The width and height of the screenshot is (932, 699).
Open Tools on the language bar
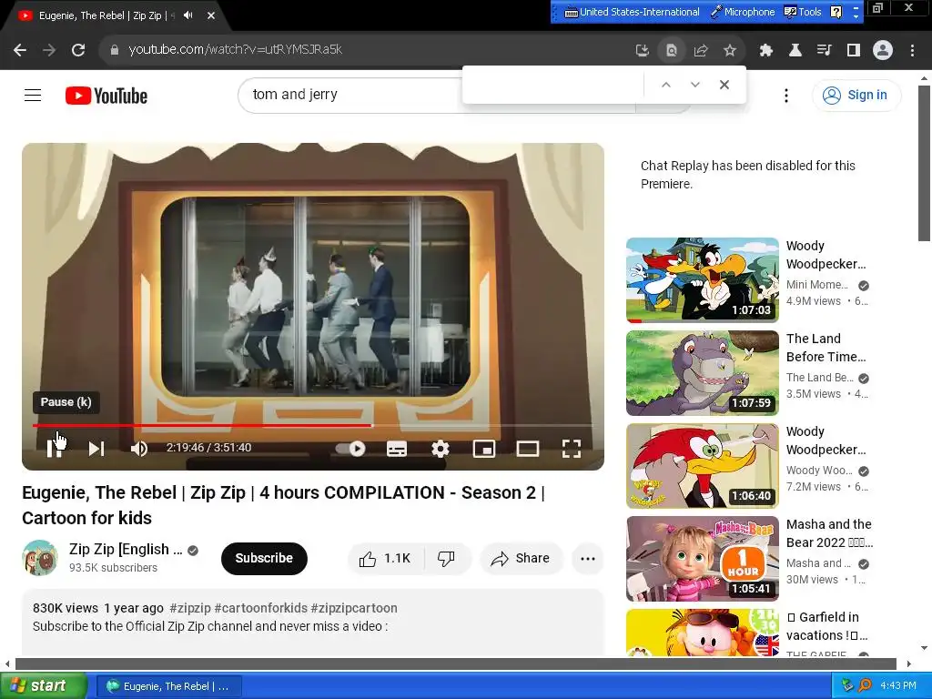(803, 12)
